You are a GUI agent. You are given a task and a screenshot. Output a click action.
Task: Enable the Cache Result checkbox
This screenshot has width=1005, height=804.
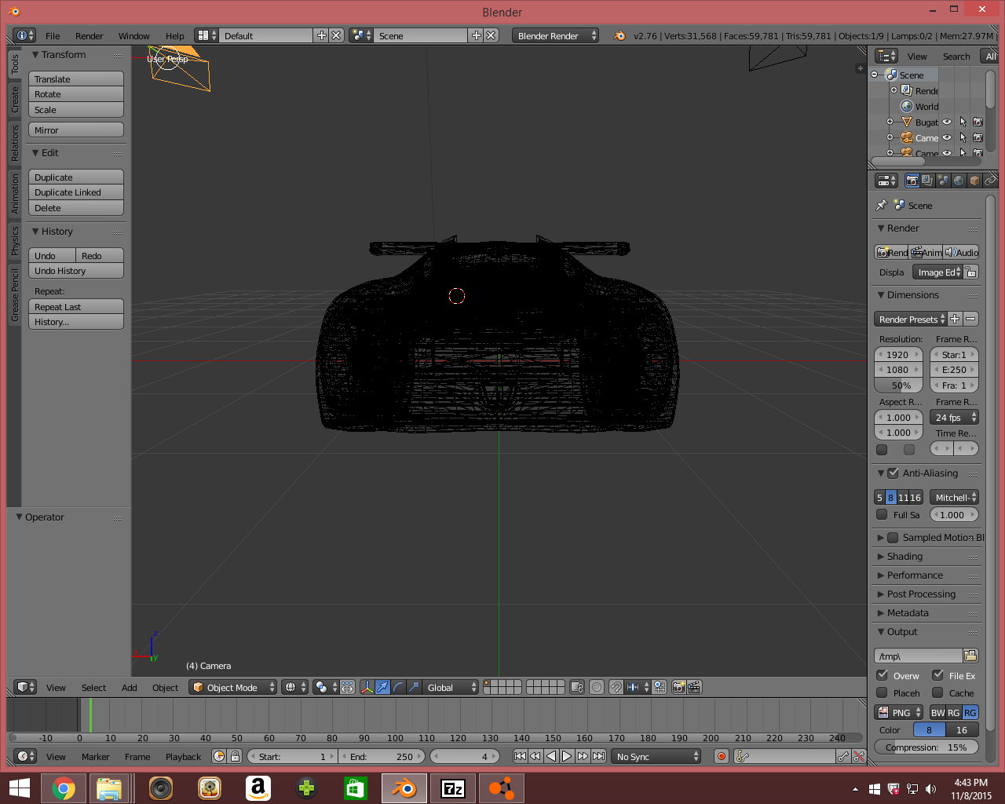click(937, 693)
